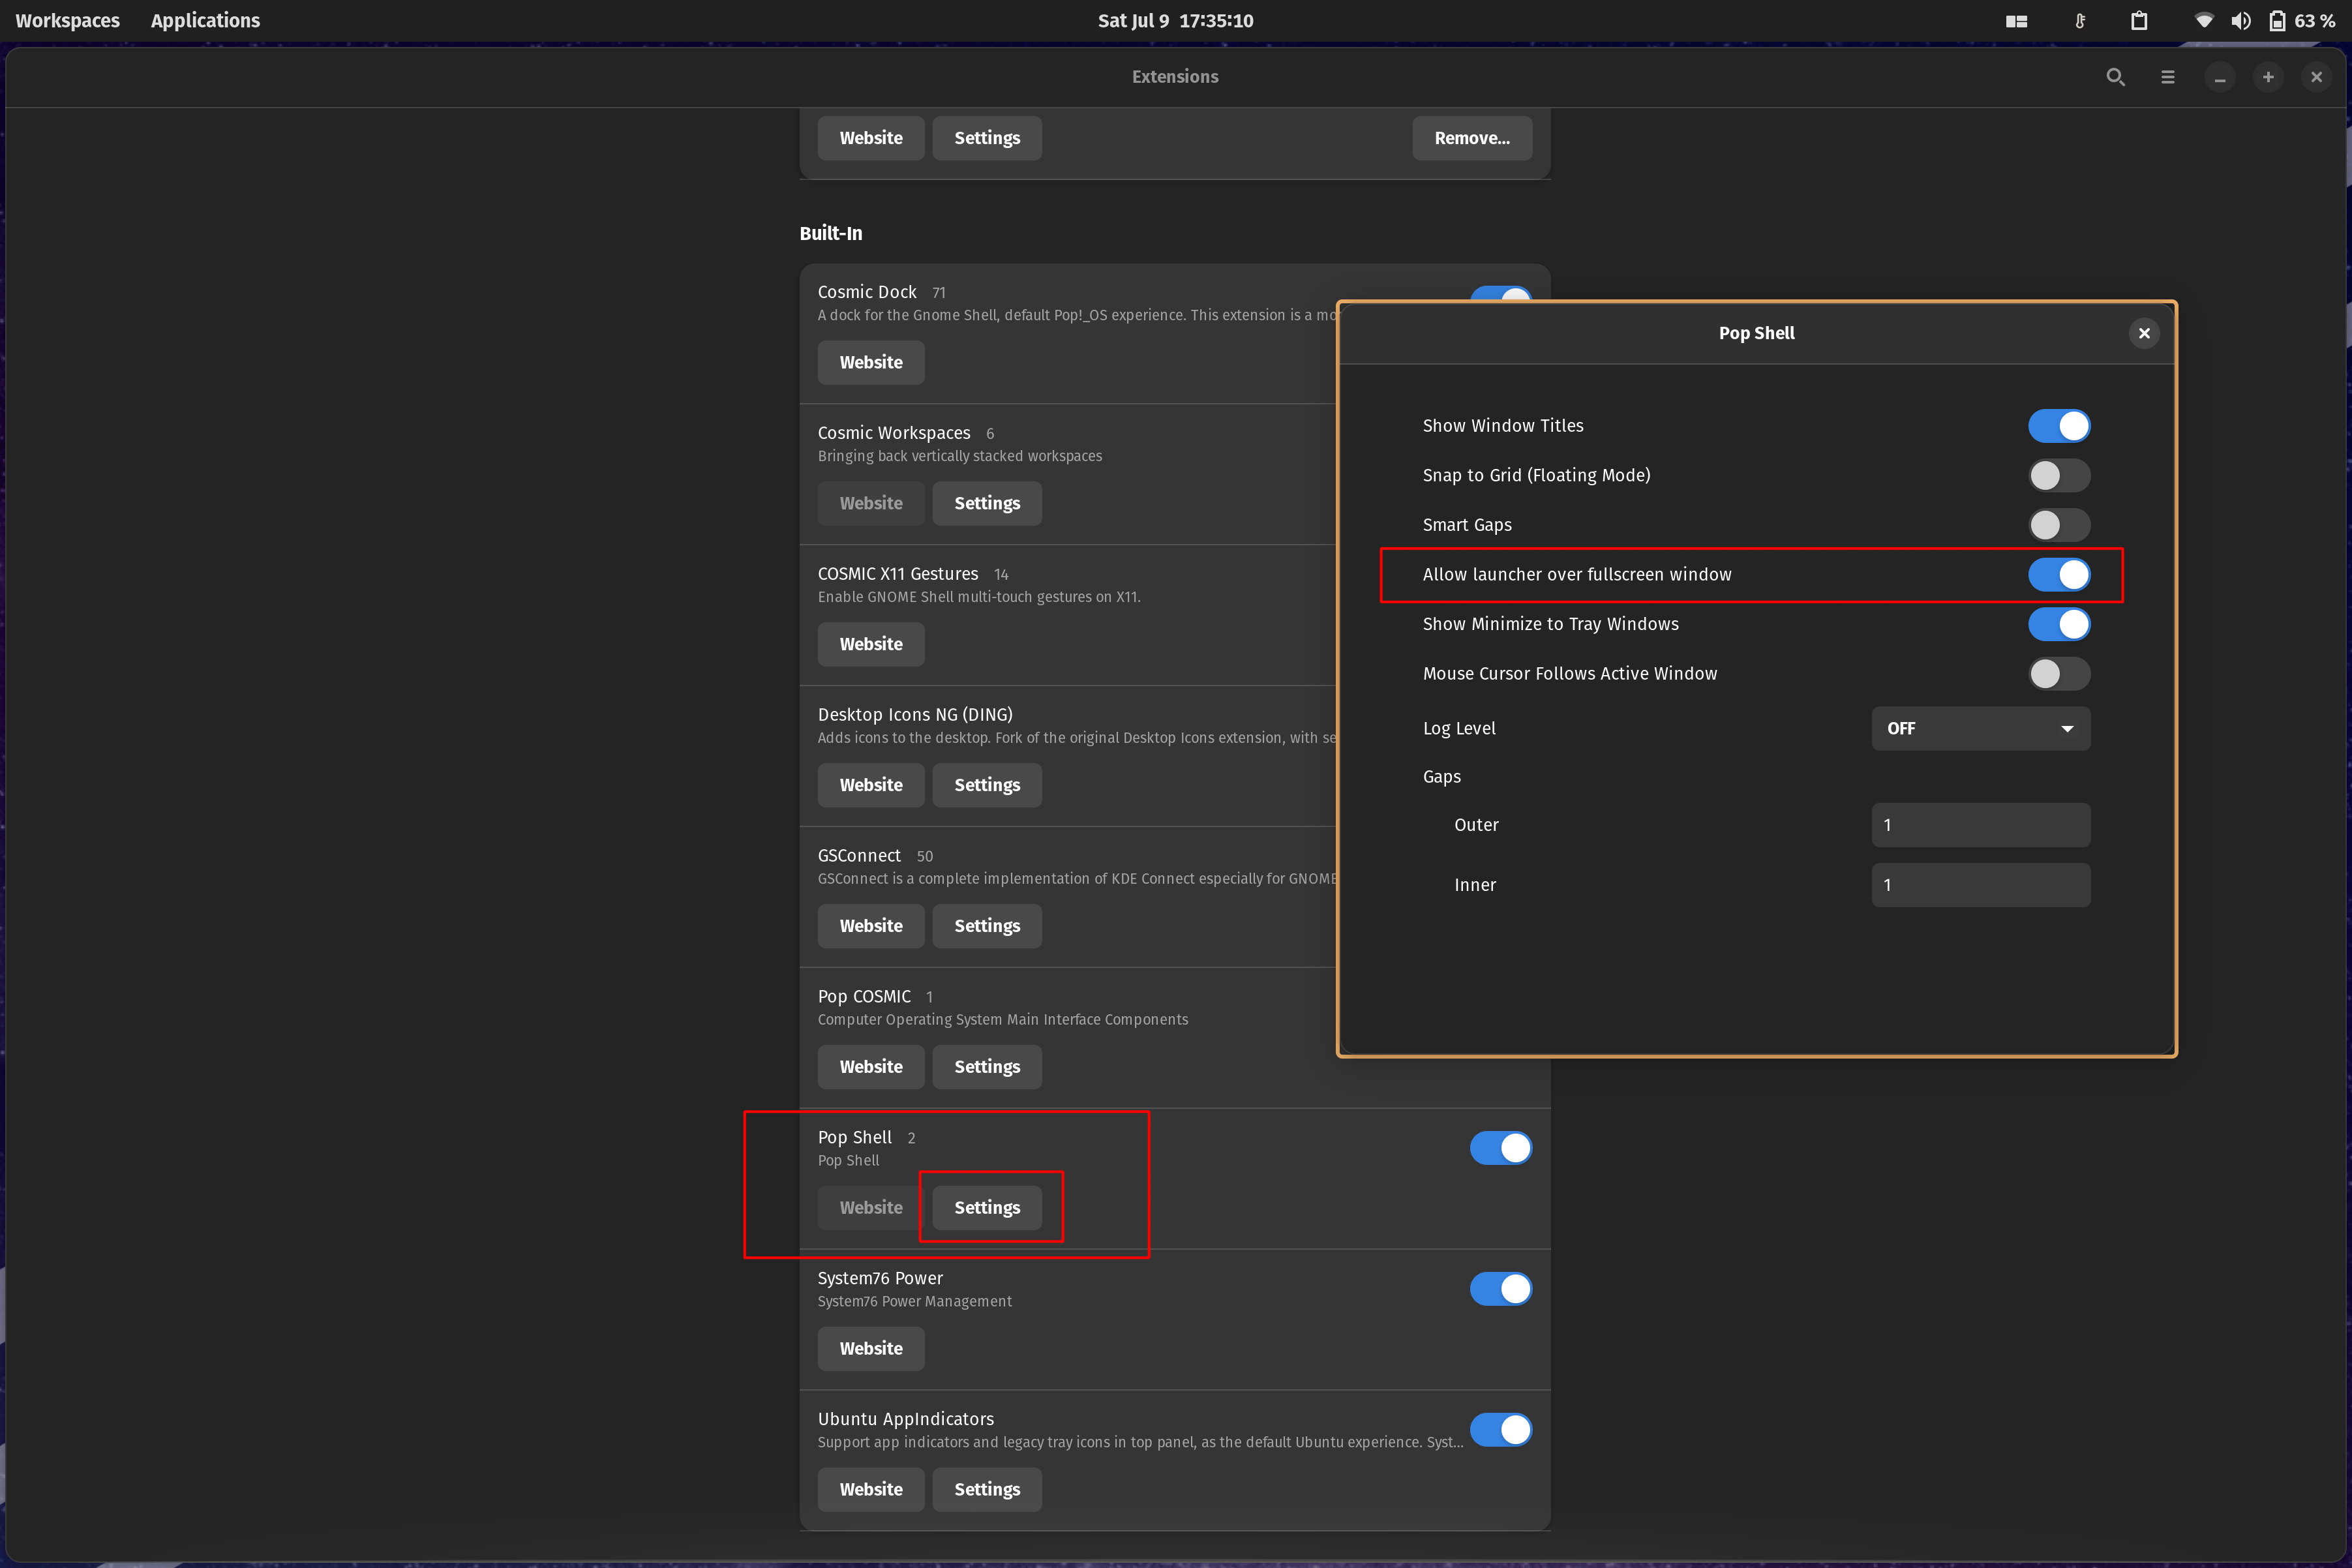Disable the Pop Shell extension toggle
The image size is (2352, 1568).
coord(1501,1147)
